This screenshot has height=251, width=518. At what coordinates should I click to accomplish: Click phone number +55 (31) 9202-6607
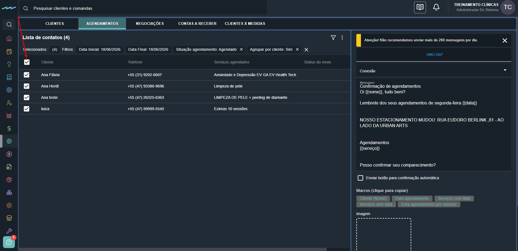tap(145, 75)
